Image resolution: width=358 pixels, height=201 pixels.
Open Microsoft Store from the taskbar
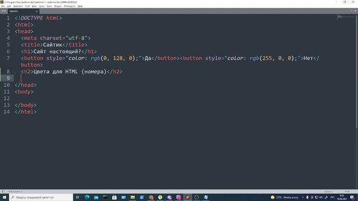pyautogui.click(x=114, y=197)
